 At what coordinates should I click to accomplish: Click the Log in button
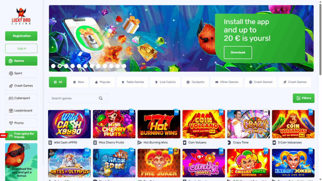[21, 48]
